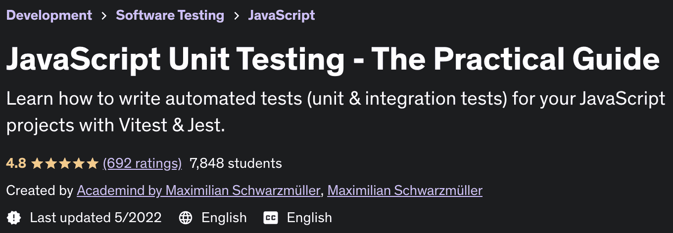Open the (692 ratings) link
This screenshot has width=673, height=233.
coord(142,163)
